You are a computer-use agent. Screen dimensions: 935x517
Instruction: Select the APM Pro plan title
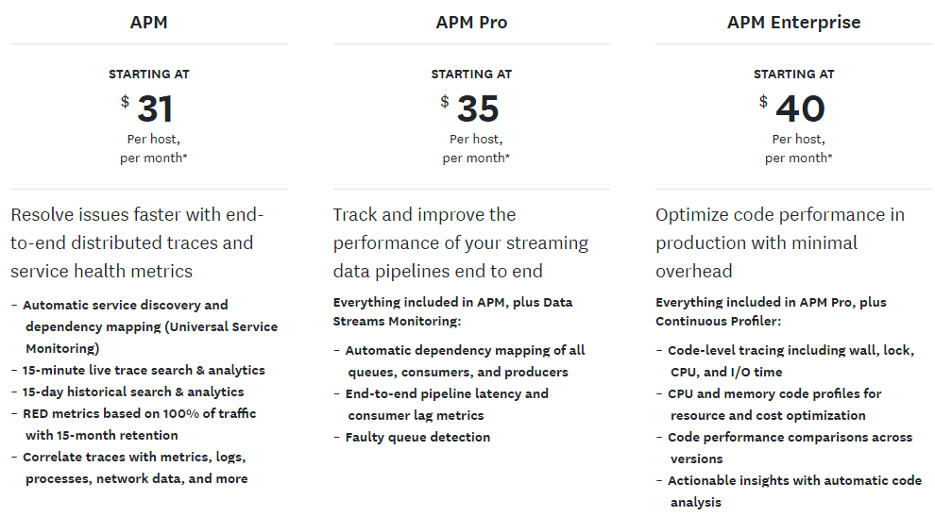[x=471, y=23]
